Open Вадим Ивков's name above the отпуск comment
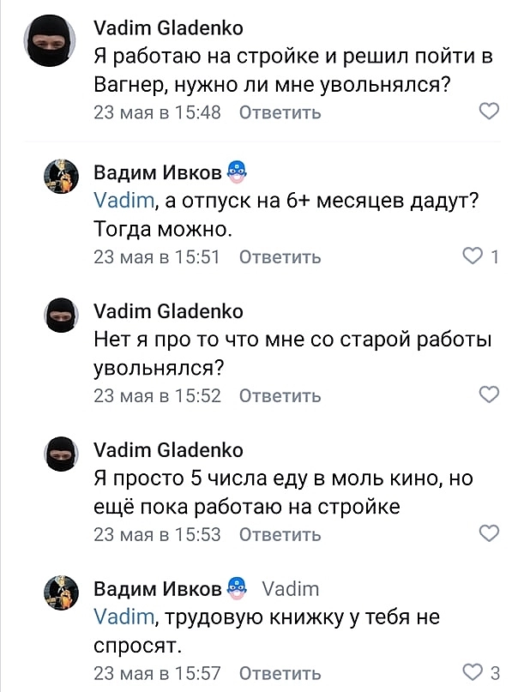The height and width of the screenshot is (692, 524). click(156, 172)
